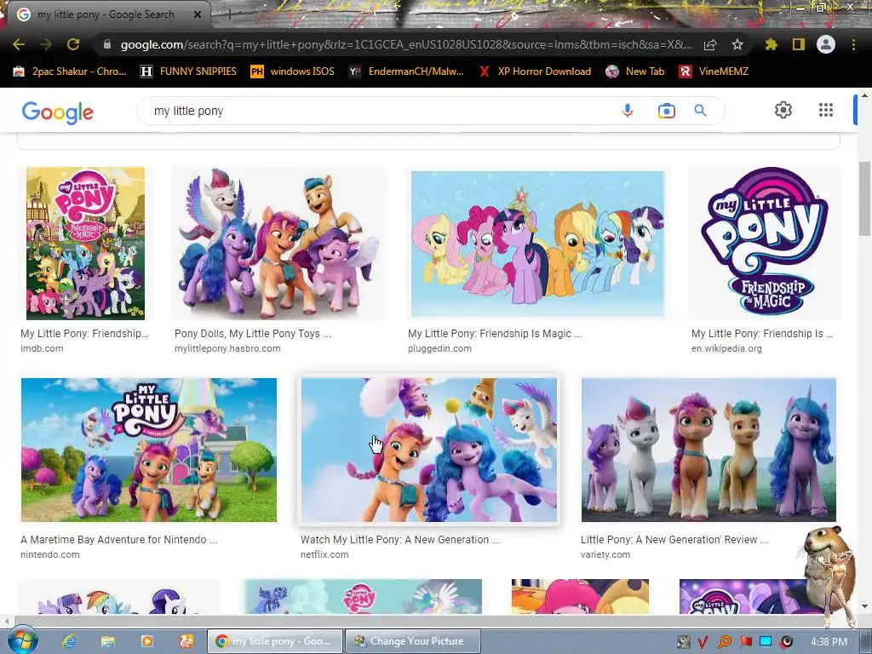Viewport: 872px width, 654px height.
Task: Click the magnifier search button
Action: (x=701, y=111)
